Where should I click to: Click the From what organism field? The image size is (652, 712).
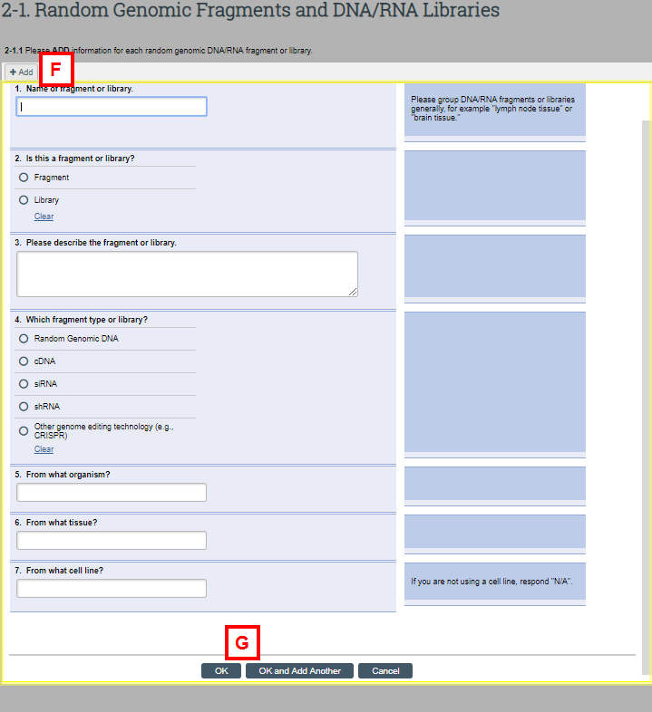112,492
